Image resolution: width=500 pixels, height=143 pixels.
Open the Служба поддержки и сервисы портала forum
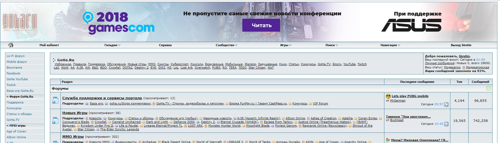click(102, 98)
